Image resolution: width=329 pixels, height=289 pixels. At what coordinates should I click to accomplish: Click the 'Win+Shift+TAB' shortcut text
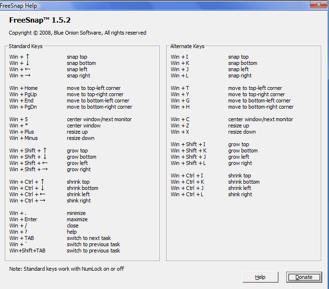(27, 251)
